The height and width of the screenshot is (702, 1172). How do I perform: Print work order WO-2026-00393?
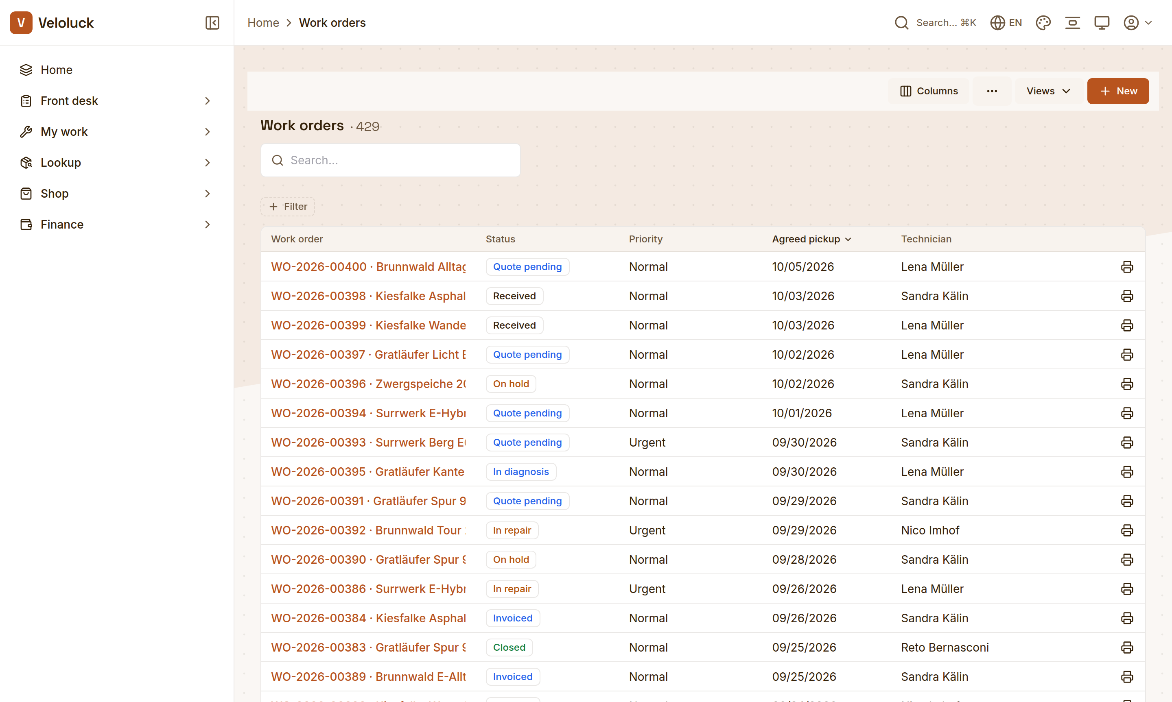click(1127, 443)
